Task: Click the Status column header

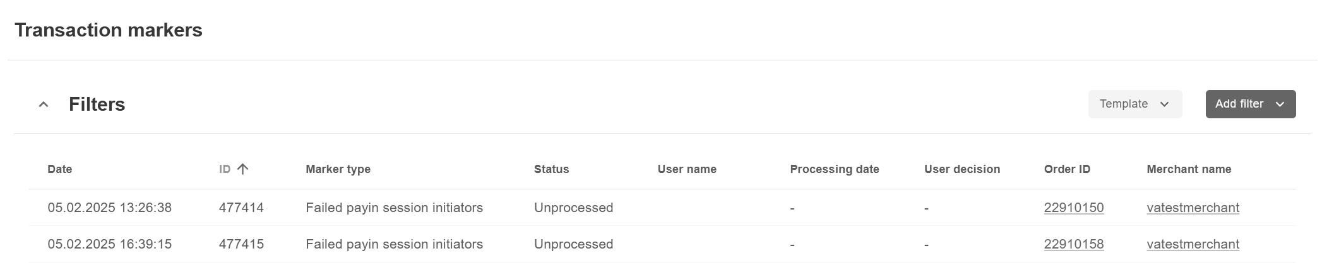Action: click(551, 169)
